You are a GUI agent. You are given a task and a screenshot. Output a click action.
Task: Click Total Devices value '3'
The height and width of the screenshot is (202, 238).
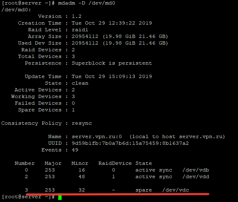pos(73,56)
